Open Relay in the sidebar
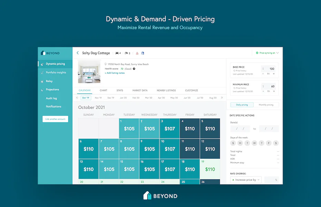The height and width of the screenshot is (207, 321). tap(49, 81)
